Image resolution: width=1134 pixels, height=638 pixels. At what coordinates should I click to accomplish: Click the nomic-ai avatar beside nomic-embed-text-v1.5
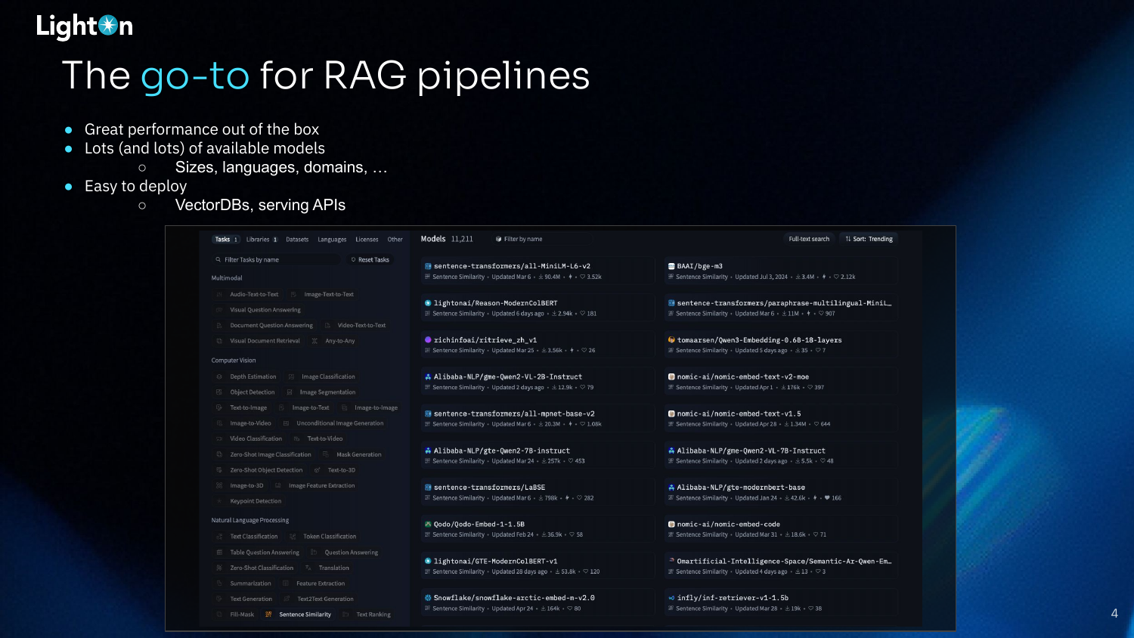tap(671, 413)
